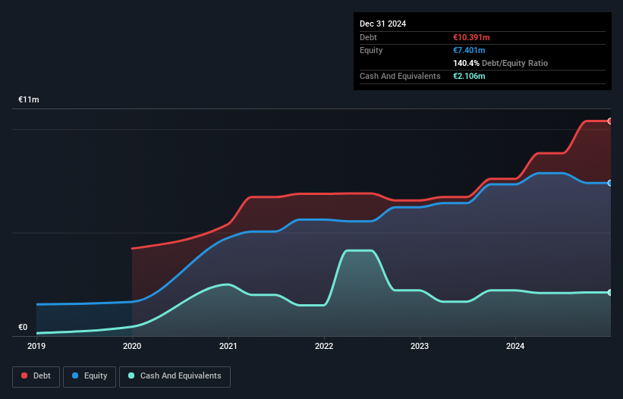The height and width of the screenshot is (399, 623).
Task: Click the red Debt endpoint marker
Action: pos(610,121)
